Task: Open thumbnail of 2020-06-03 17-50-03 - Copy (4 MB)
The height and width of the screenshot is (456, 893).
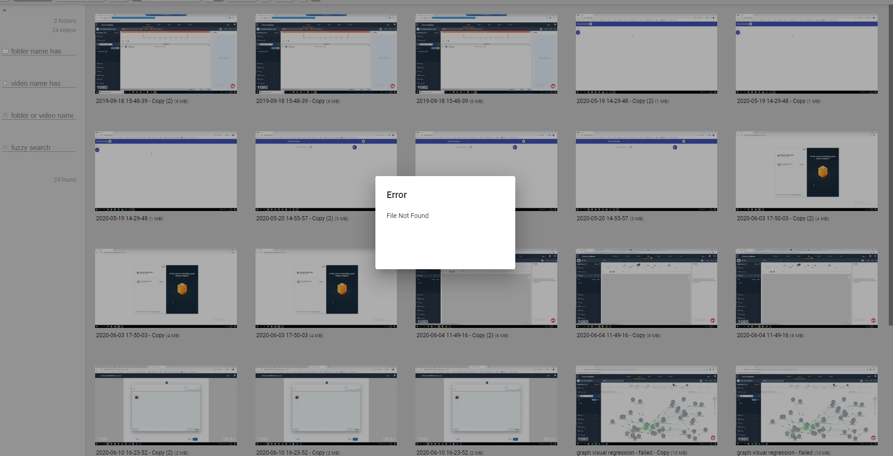Action: [166, 288]
